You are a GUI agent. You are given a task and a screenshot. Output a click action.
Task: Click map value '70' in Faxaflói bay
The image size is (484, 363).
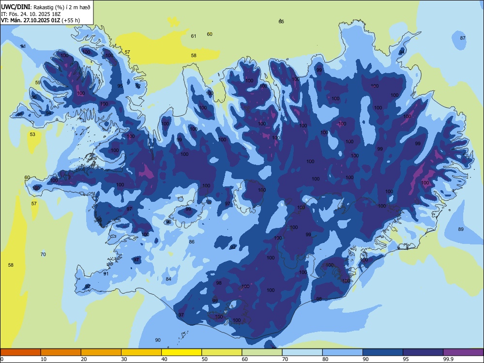point(43,255)
